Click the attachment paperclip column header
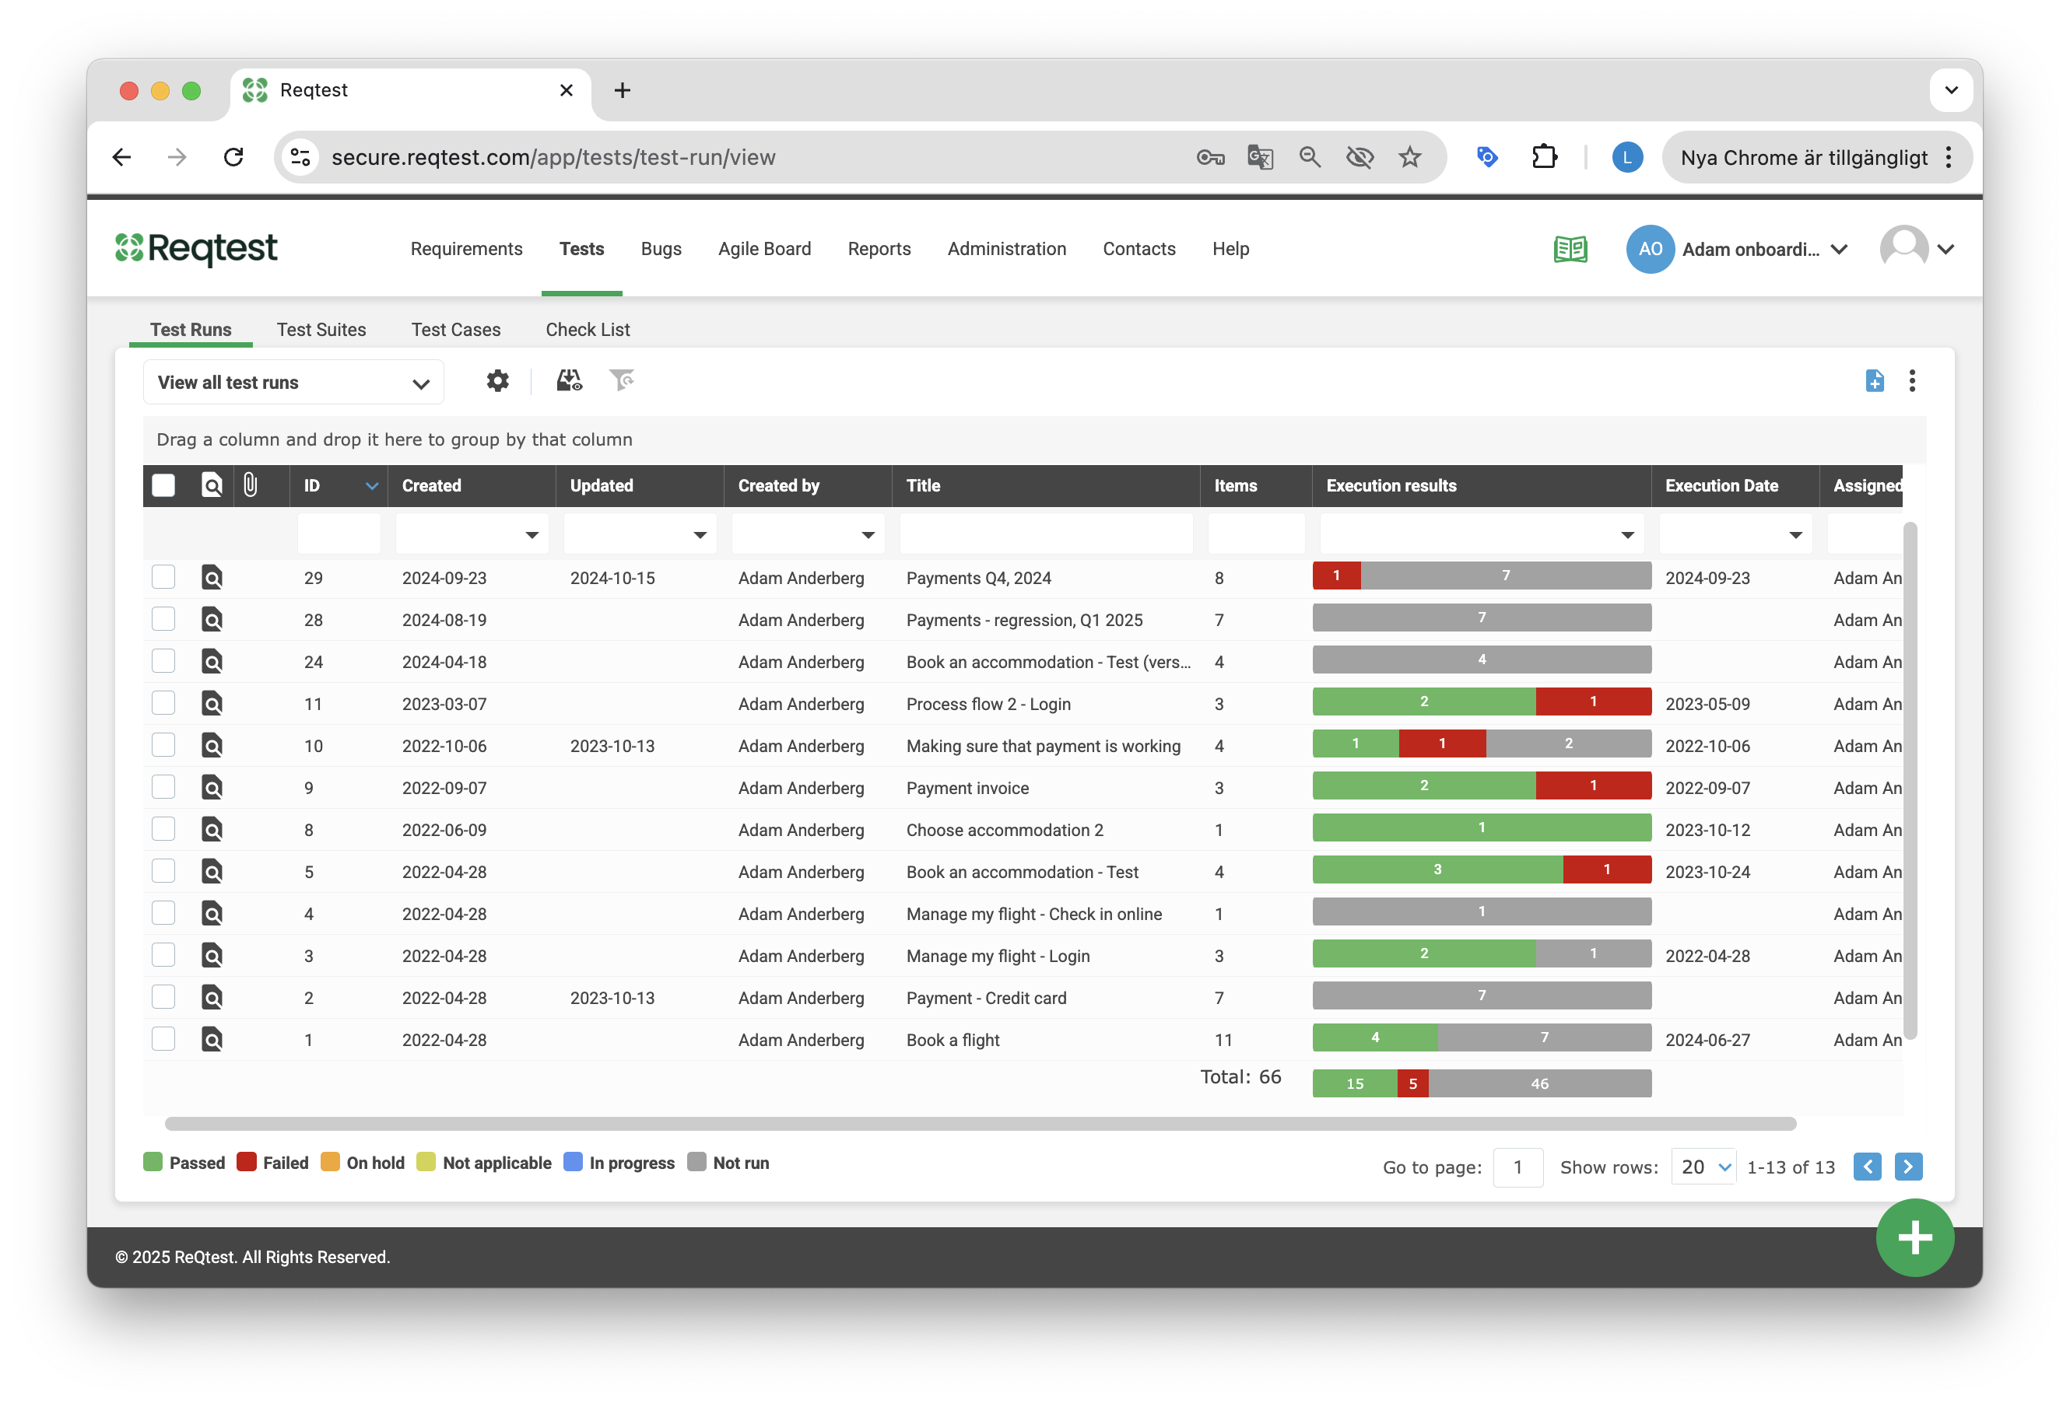Image resolution: width=2070 pixels, height=1403 pixels. 251,485
